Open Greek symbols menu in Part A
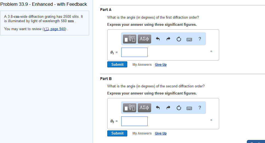The height and width of the screenshot is (143, 265). click(144, 39)
